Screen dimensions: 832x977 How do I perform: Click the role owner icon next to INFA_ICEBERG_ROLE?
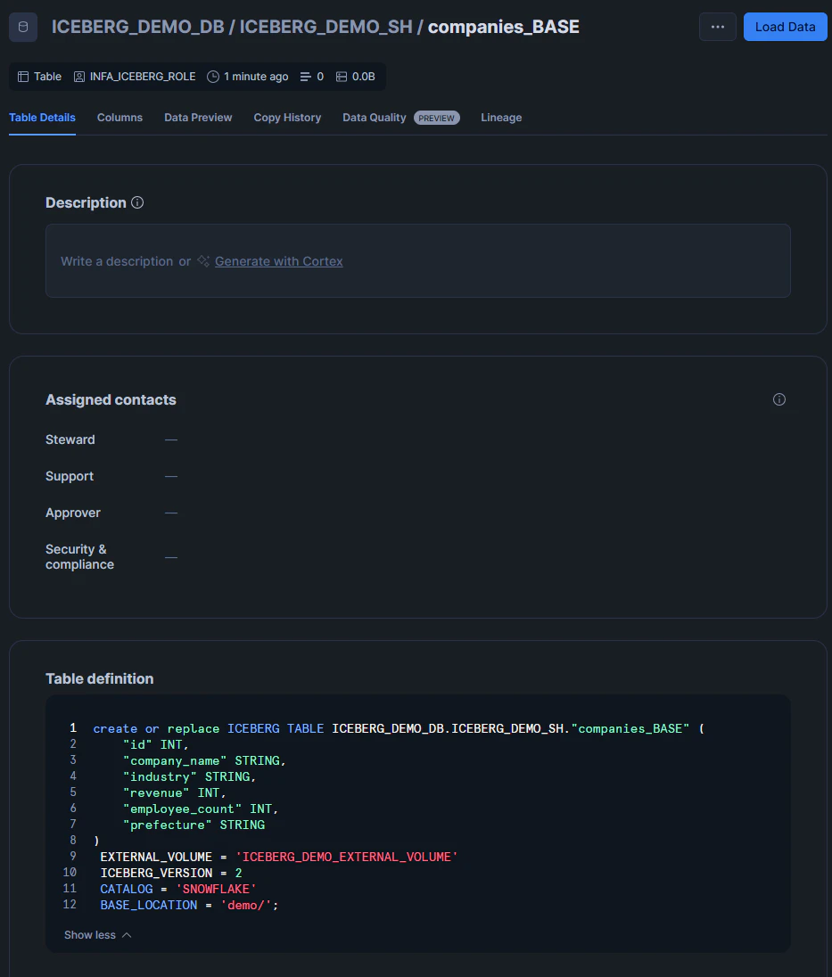[x=79, y=77]
